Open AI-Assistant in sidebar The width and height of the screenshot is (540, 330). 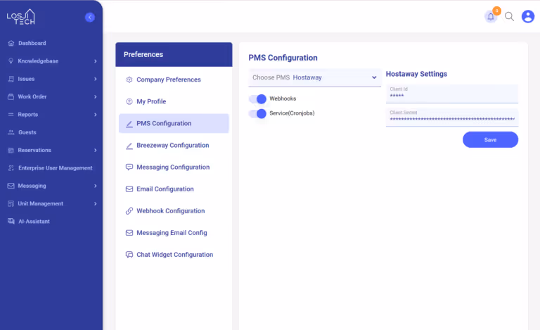coord(34,222)
